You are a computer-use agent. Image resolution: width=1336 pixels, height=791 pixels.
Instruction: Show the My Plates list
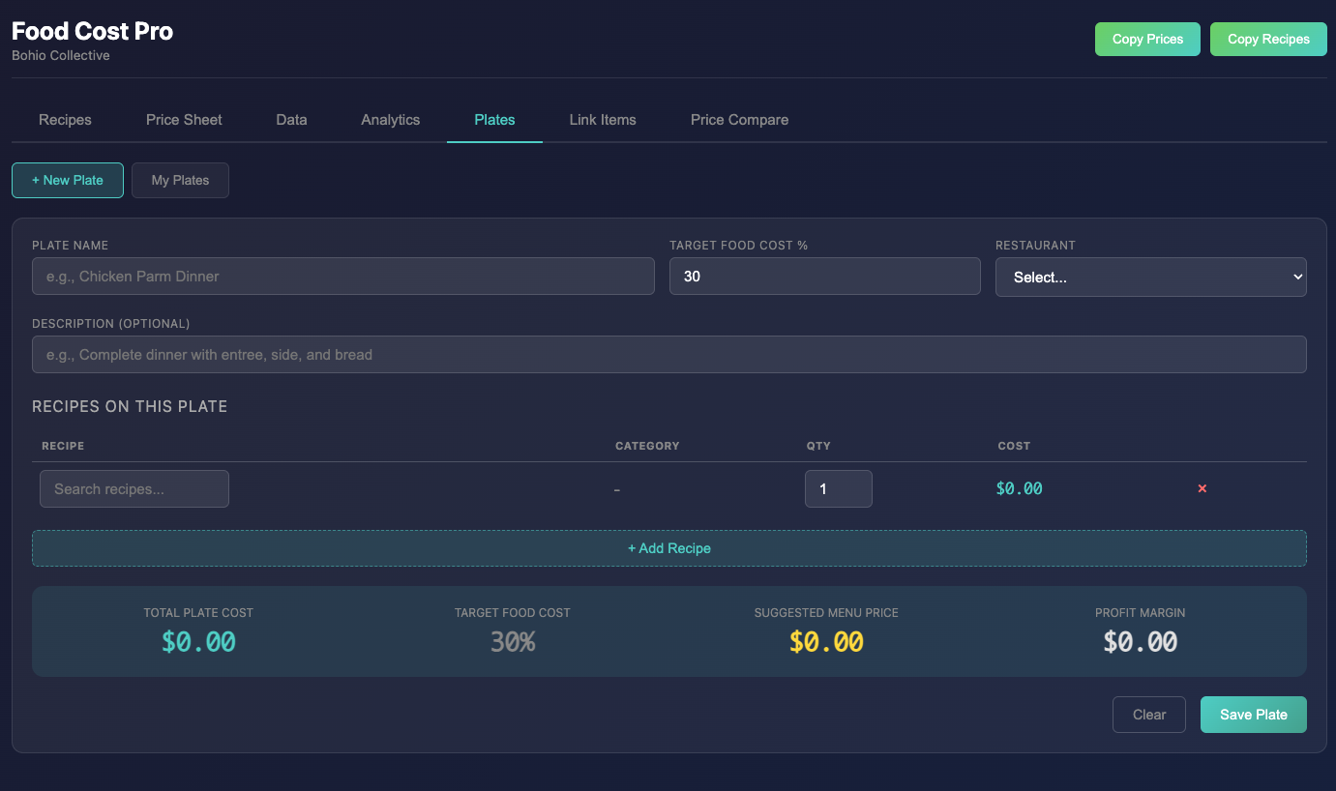coord(180,180)
